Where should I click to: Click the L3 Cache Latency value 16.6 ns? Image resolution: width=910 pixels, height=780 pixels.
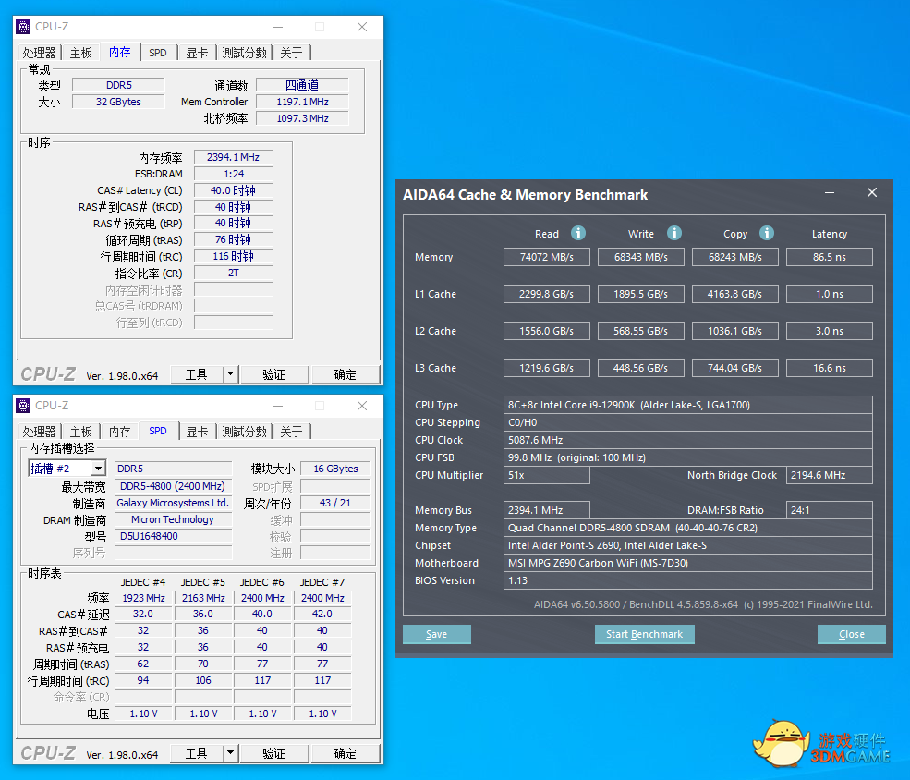pos(830,368)
